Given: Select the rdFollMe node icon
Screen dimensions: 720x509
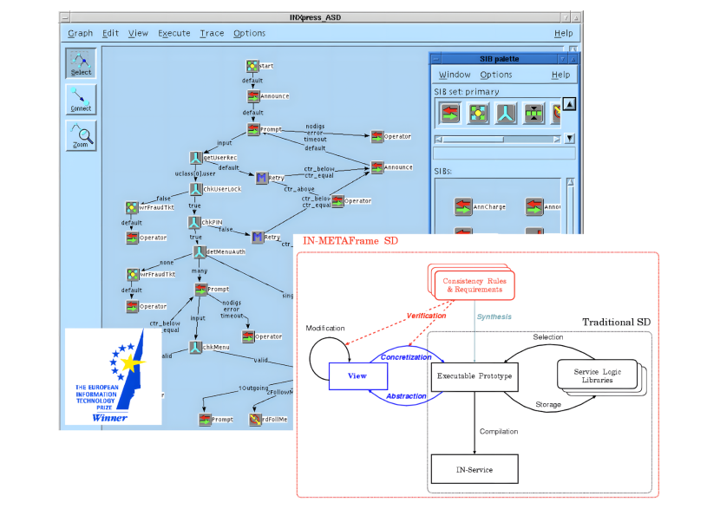Looking at the screenshot, I should pyautogui.click(x=255, y=419).
